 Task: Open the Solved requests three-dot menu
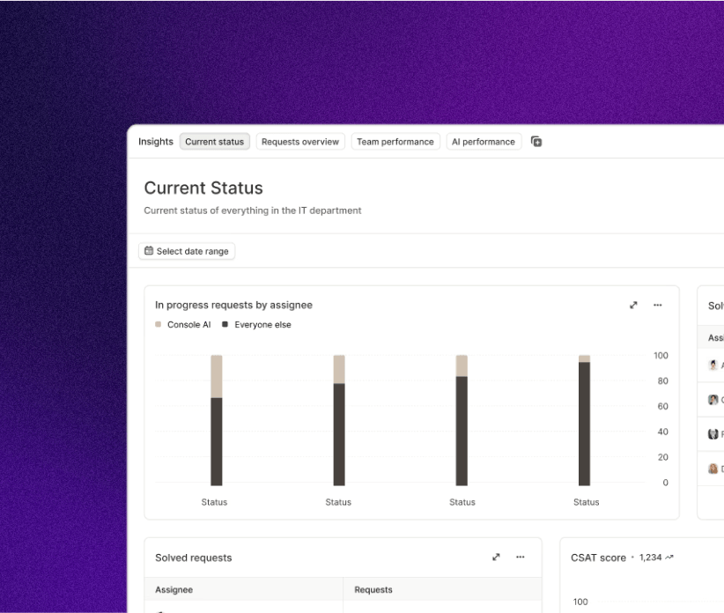click(520, 558)
